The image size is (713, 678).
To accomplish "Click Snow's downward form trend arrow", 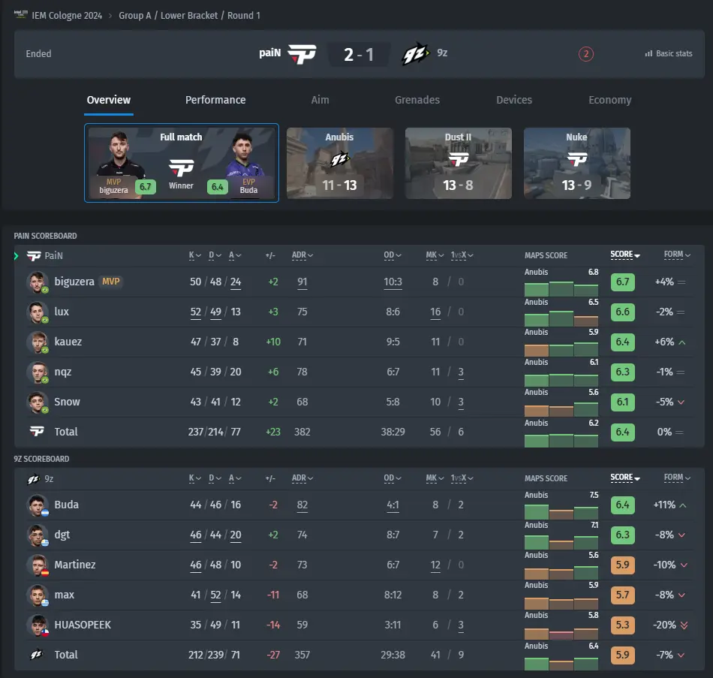I will (681, 402).
